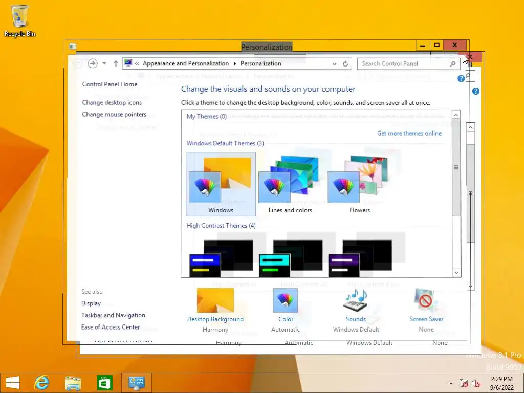The image size is (524, 393).
Task: Click the Screen Saver link label
Action: 426,319
